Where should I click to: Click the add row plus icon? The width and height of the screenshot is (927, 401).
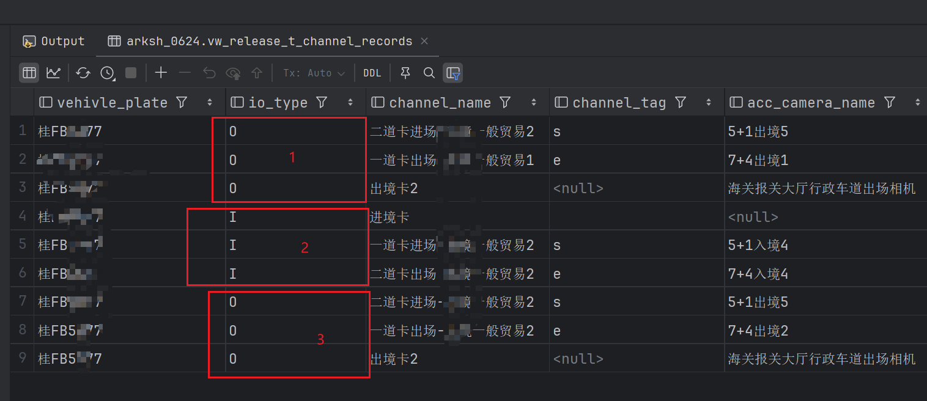point(161,73)
